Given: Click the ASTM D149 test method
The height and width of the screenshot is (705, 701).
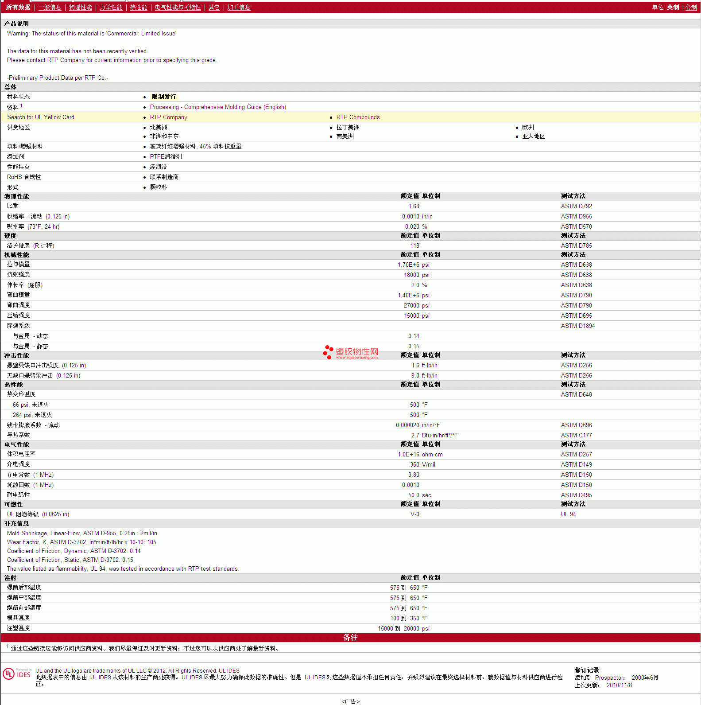Looking at the screenshot, I should coord(576,464).
